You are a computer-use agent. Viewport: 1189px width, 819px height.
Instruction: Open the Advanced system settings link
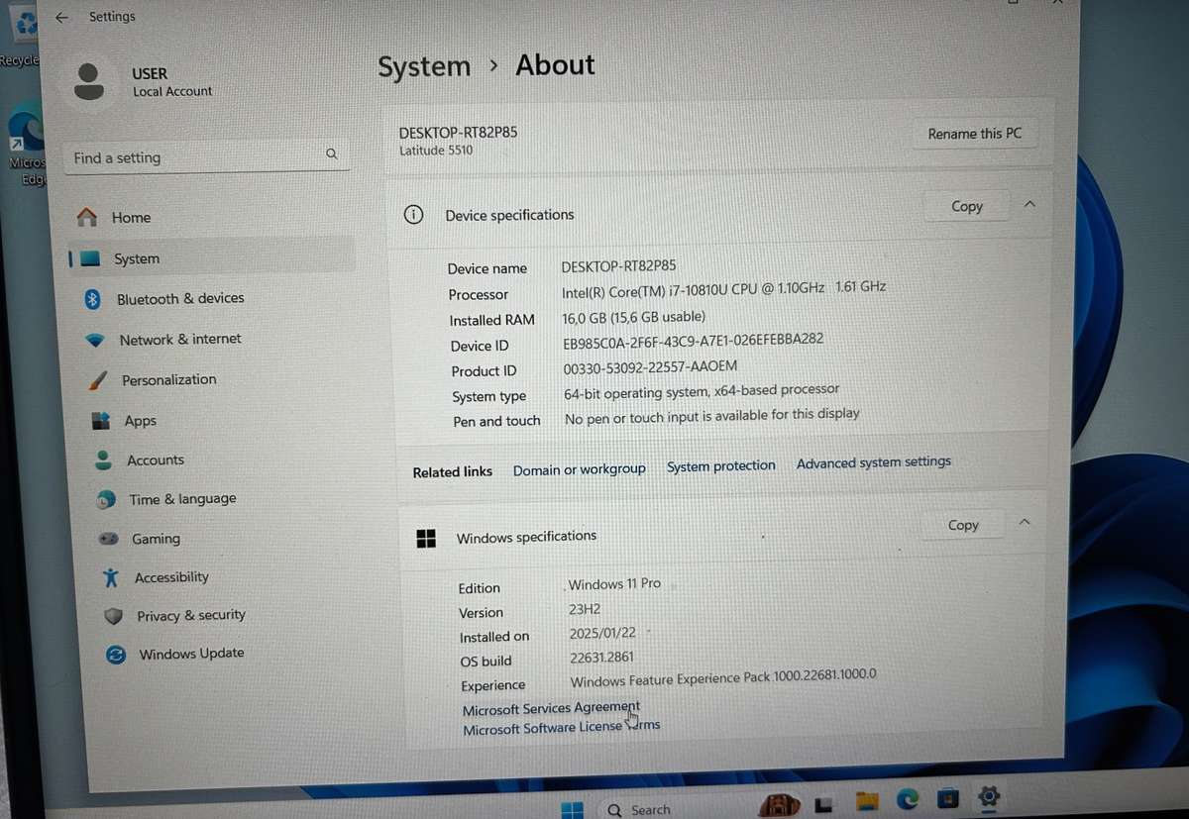(874, 461)
